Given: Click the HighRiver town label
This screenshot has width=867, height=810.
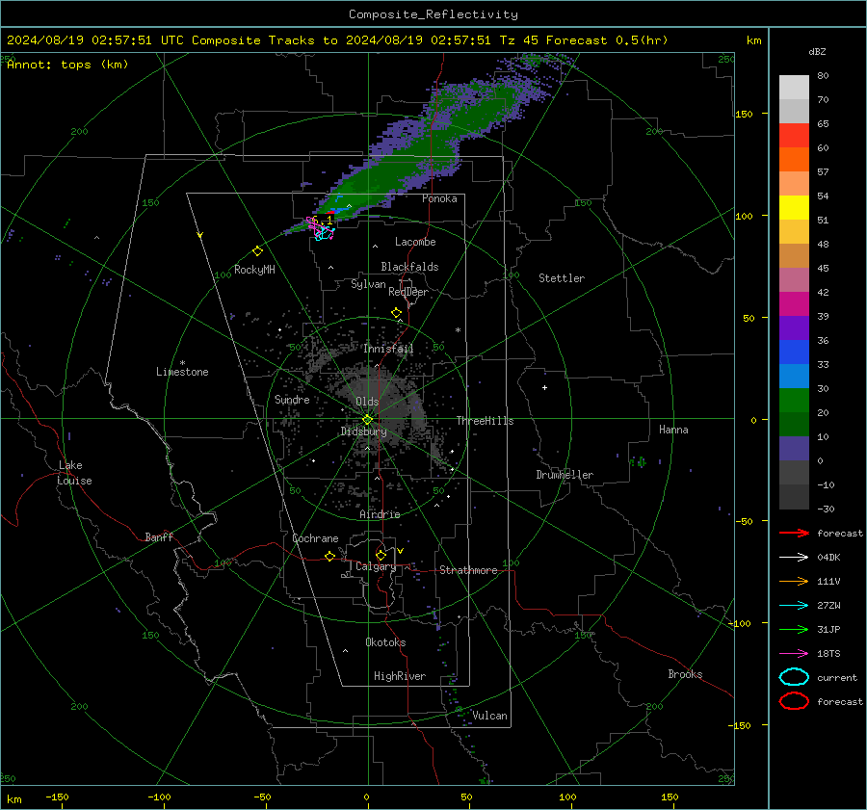Looking at the screenshot, I should pyautogui.click(x=400, y=676).
